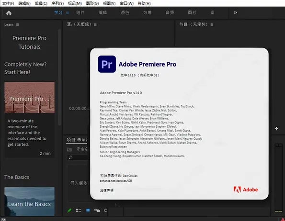285x221 pixels.
Task: Click the plus Button Editor icon
Action: click(276, 129)
